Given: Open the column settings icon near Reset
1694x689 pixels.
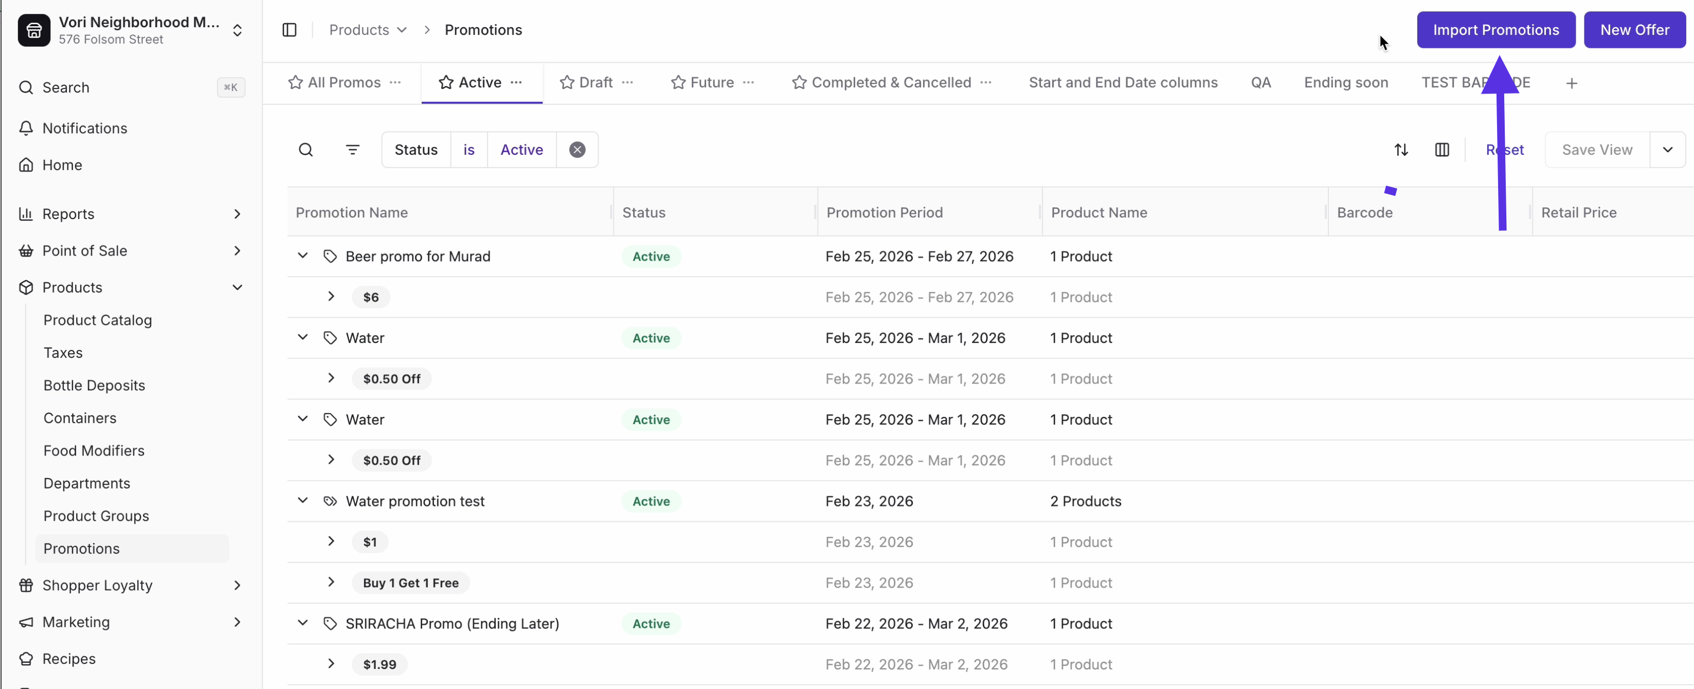Looking at the screenshot, I should coord(1441,149).
